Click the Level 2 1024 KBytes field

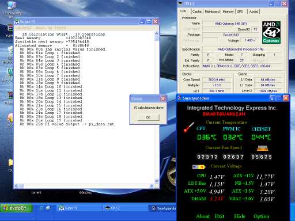pyautogui.click(x=268, y=91)
